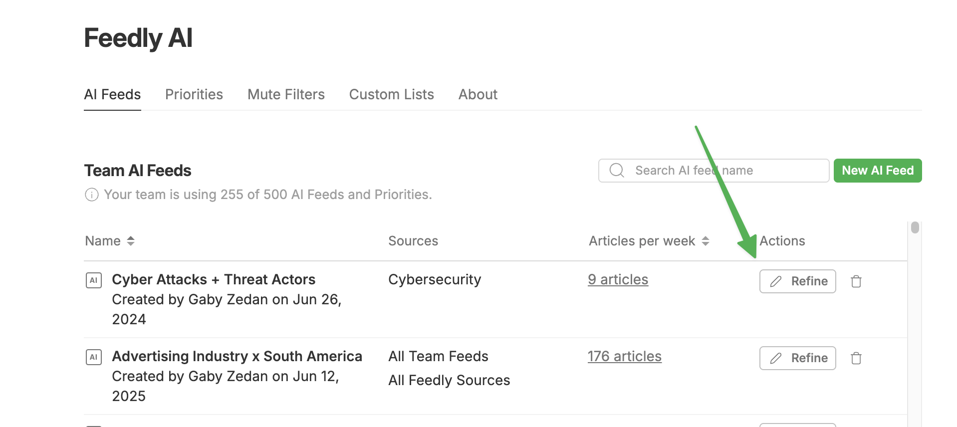Viewport: 957px width, 427px height.
Task: Select the AI Feeds tab
Action: click(x=112, y=94)
